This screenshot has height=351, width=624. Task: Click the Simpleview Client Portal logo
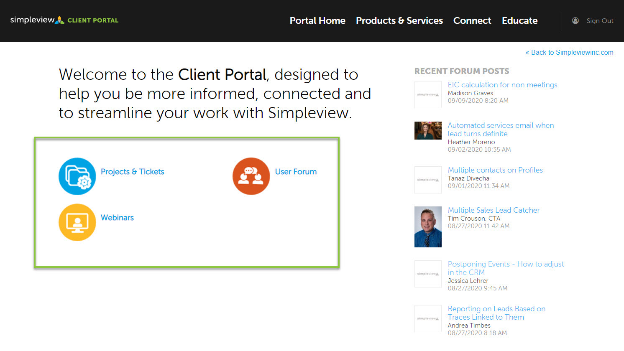[x=64, y=20]
